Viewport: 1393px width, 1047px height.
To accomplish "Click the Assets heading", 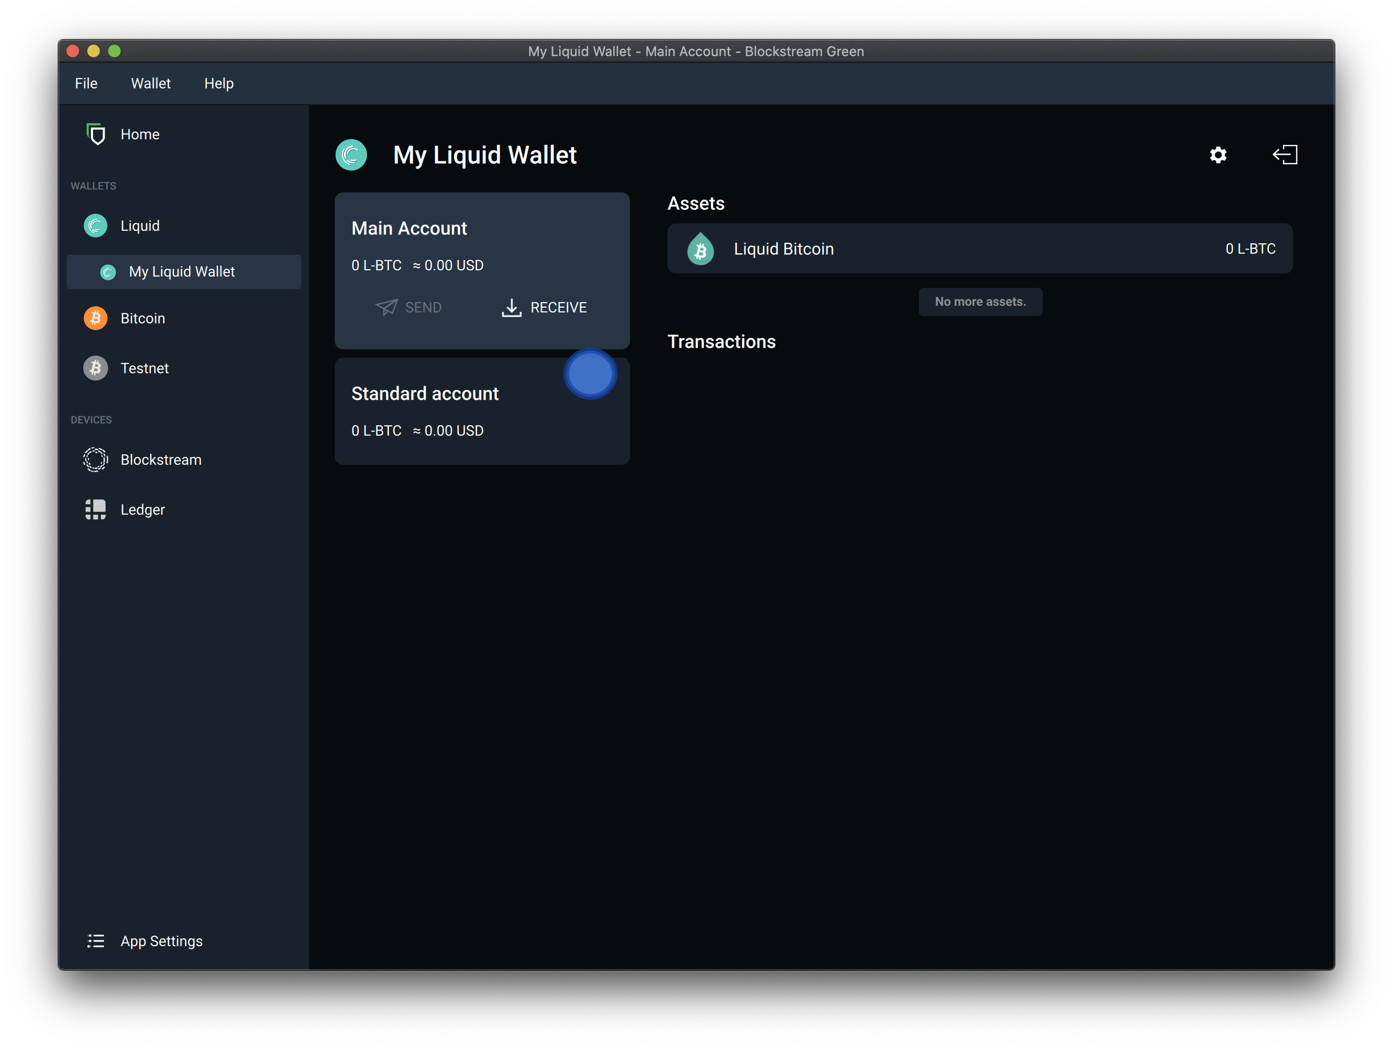I will pos(696,203).
